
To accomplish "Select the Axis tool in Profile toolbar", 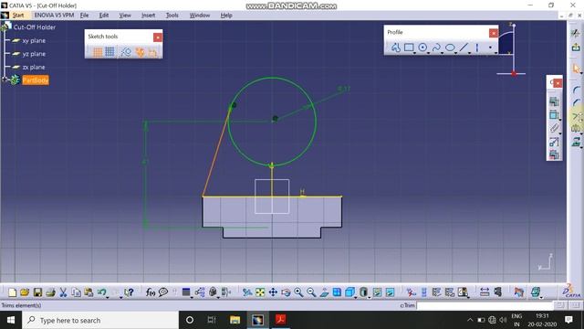I will click(476, 48).
